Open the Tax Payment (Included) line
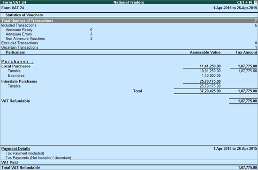 (x=25, y=153)
